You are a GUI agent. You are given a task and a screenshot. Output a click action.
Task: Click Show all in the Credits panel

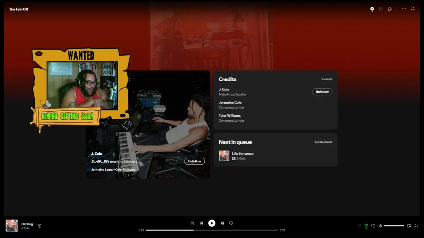(326, 79)
